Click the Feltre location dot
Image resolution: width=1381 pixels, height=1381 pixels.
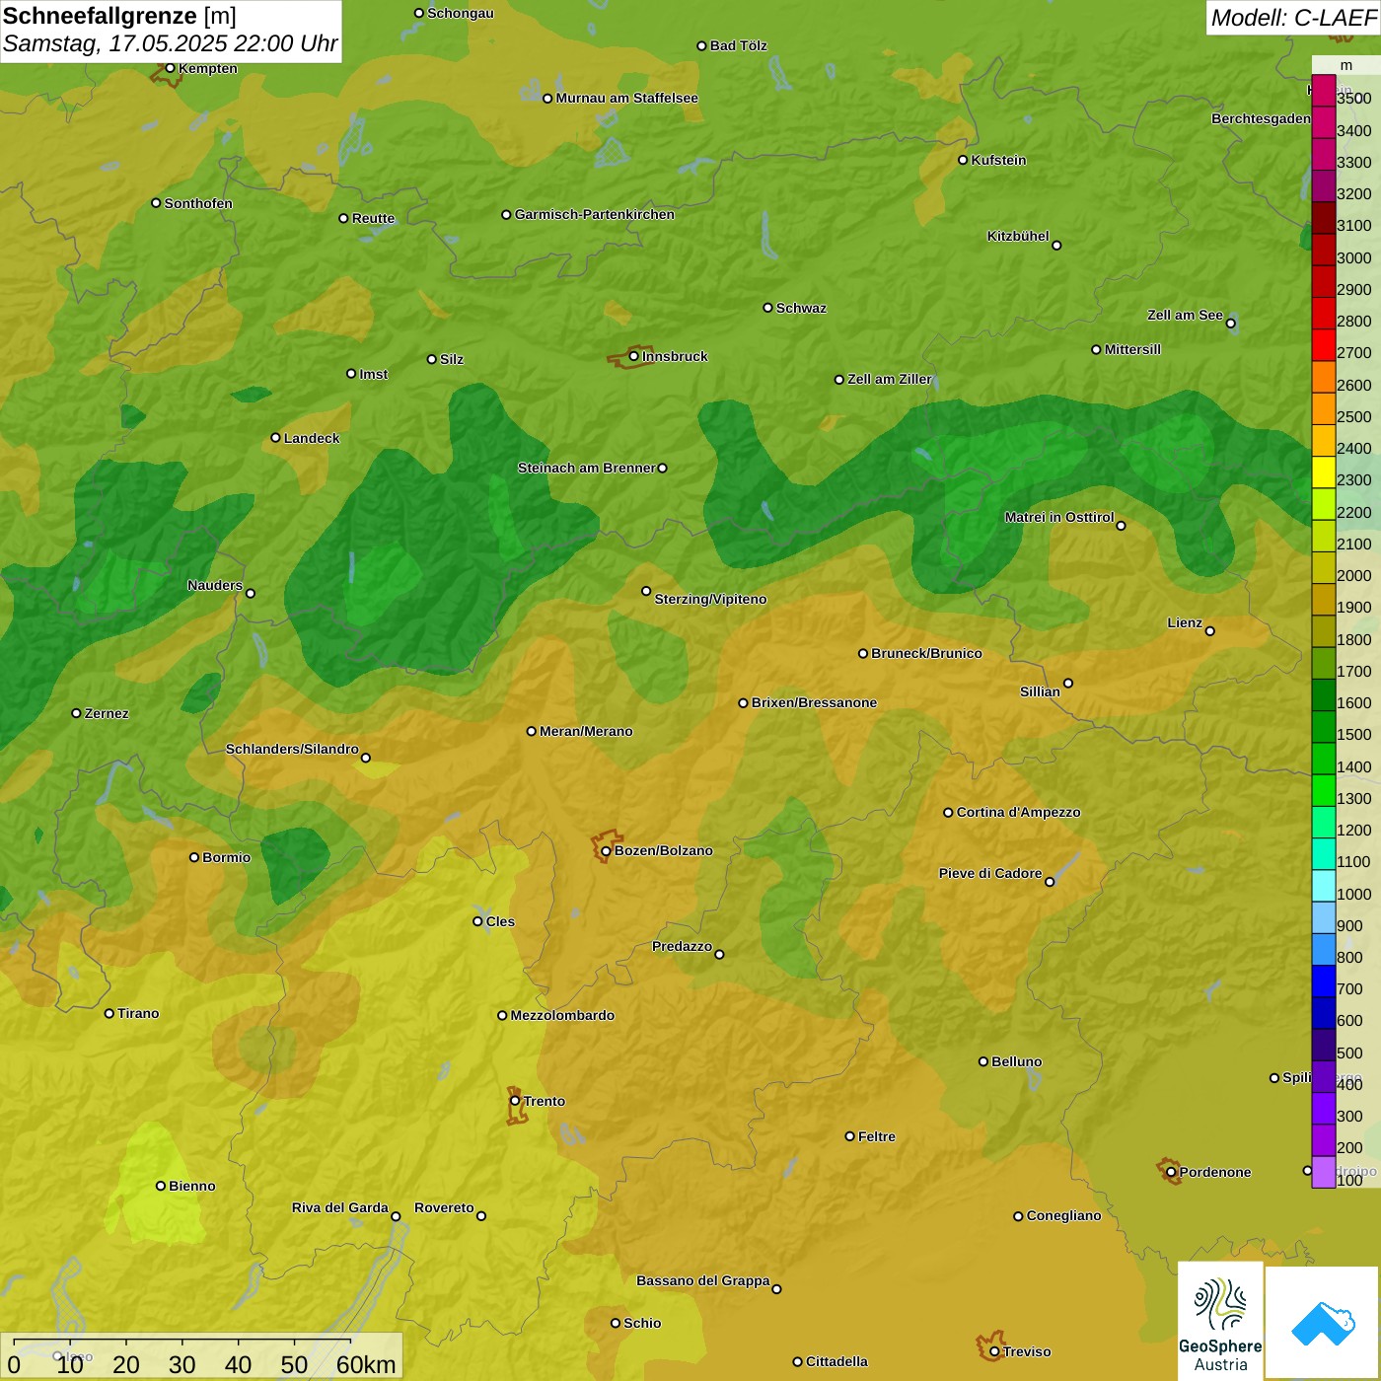click(x=850, y=1136)
